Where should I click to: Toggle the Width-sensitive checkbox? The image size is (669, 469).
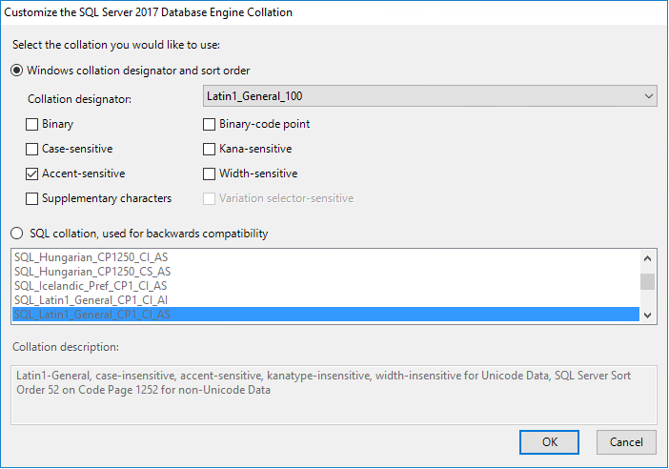pos(210,173)
